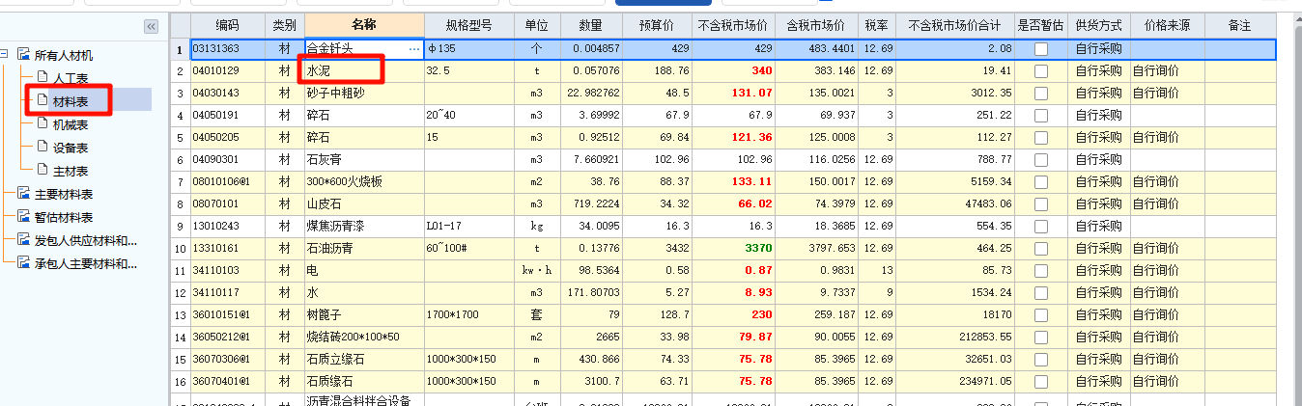This screenshot has width=1302, height=406.
Task: Click the 备注 column header
Action: click(x=1240, y=25)
